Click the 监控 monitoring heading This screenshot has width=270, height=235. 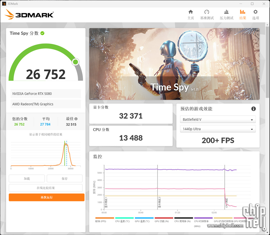pos(98,156)
